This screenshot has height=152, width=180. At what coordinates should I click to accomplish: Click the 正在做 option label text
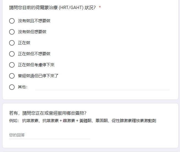24,43
